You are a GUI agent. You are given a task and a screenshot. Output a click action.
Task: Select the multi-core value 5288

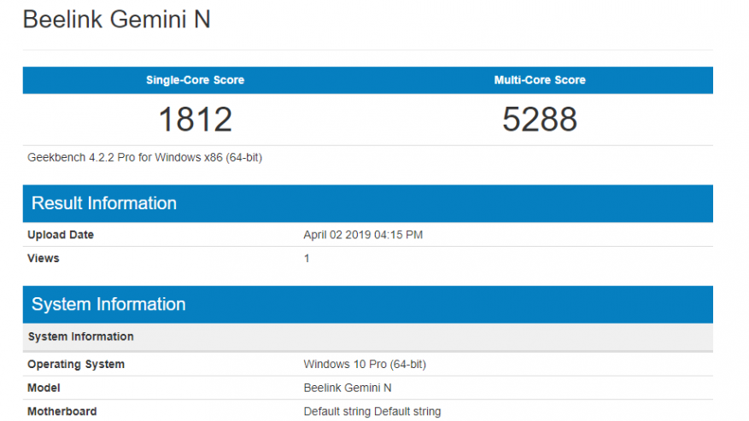(x=540, y=119)
